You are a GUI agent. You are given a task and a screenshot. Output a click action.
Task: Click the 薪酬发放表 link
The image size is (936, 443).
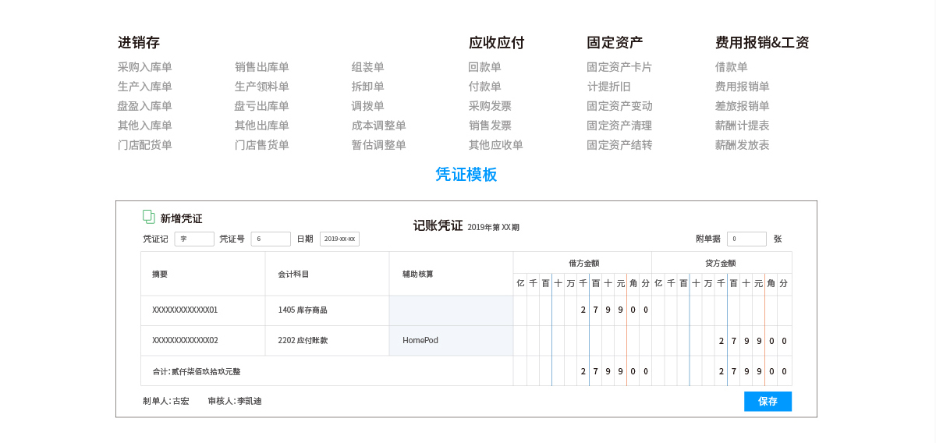click(743, 145)
